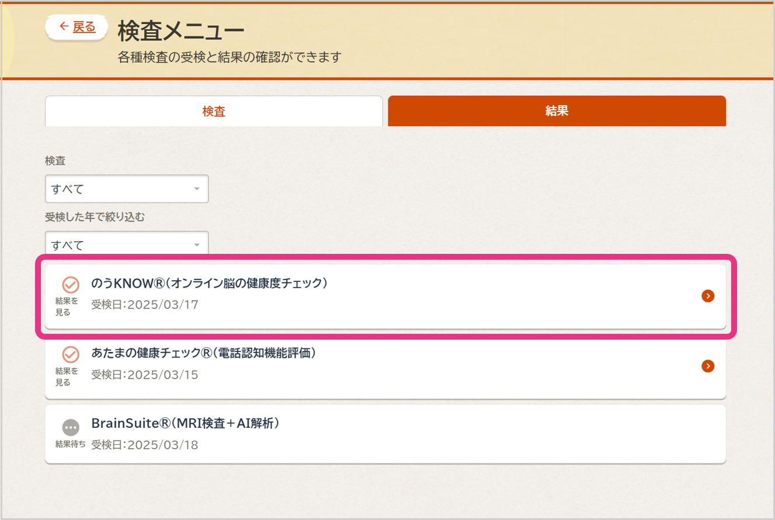Click the check-mark icon for あたまの健康チェック
The height and width of the screenshot is (520, 775).
click(71, 354)
